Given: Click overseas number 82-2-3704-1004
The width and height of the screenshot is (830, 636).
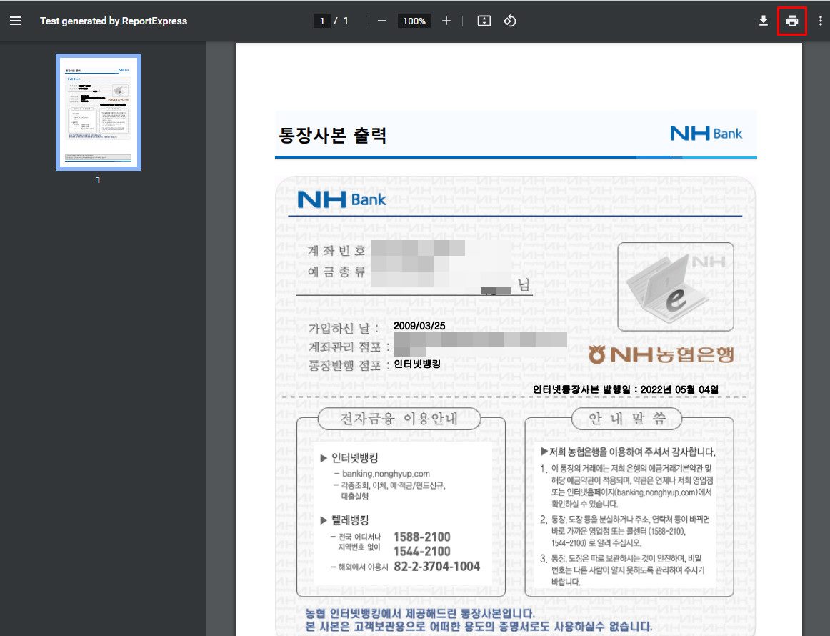Looking at the screenshot, I should tap(436, 567).
